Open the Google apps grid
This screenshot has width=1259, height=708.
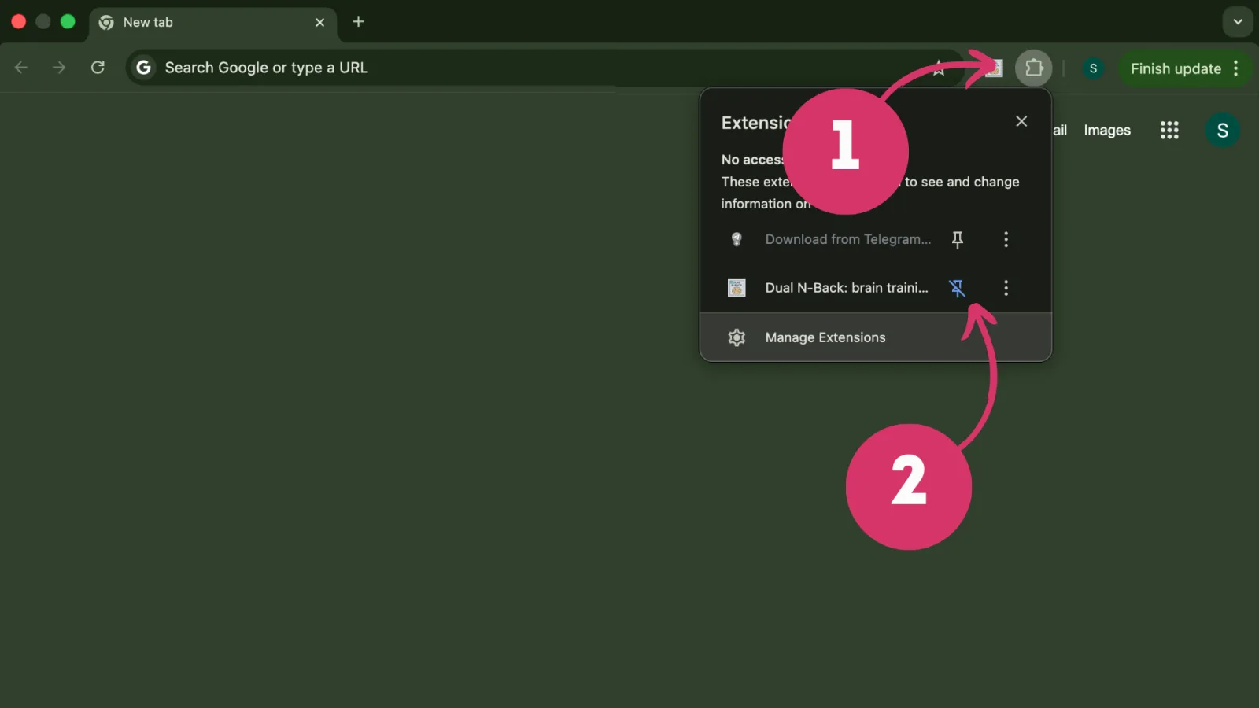click(1169, 131)
